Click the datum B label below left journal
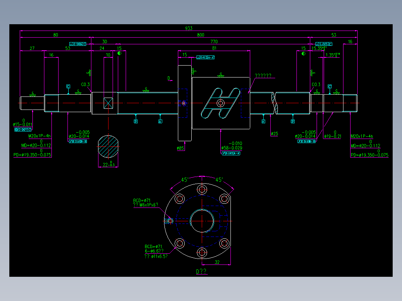 click(136, 121)
